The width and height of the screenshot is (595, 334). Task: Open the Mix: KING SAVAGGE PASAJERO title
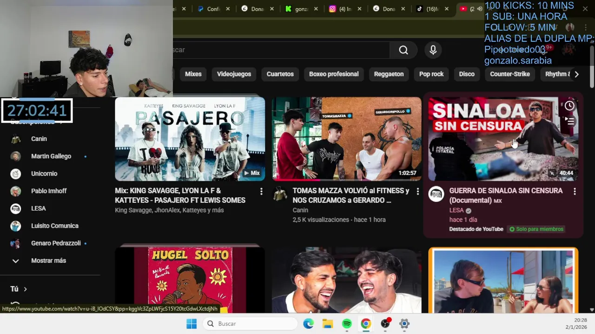click(x=180, y=195)
